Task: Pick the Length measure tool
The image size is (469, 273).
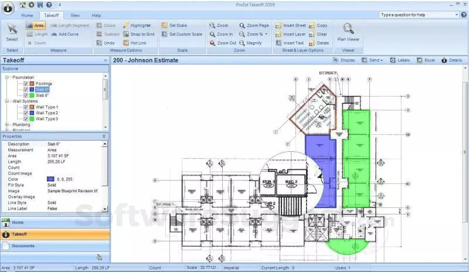Action: click(x=37, y=34)
